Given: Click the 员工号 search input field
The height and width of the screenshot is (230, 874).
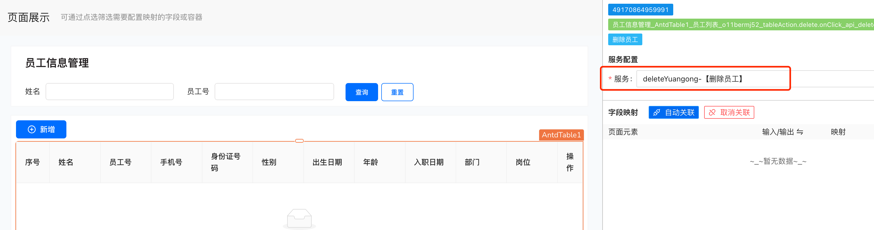Looking at the screenshot, I should [x=274, y=92].
